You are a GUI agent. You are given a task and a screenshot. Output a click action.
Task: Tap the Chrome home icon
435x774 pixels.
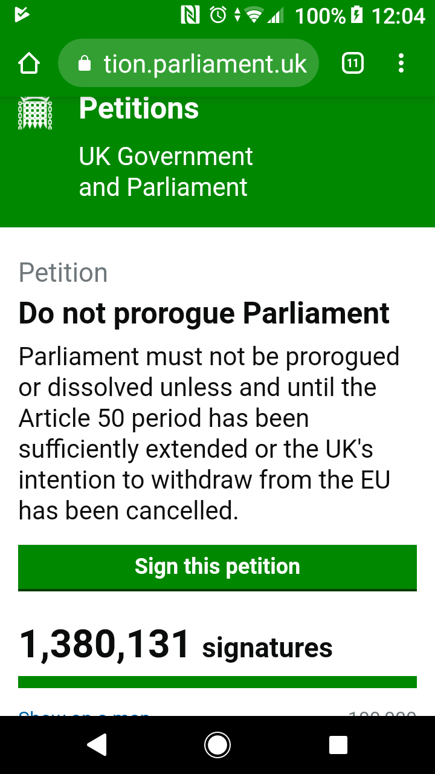pyautogui.click(x=29, y=63)
